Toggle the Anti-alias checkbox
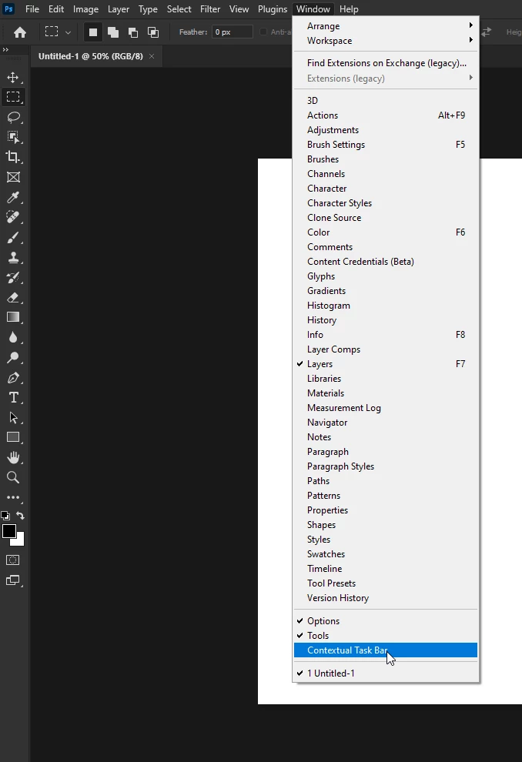The image size is (522, 762). [x=263, y=32]
